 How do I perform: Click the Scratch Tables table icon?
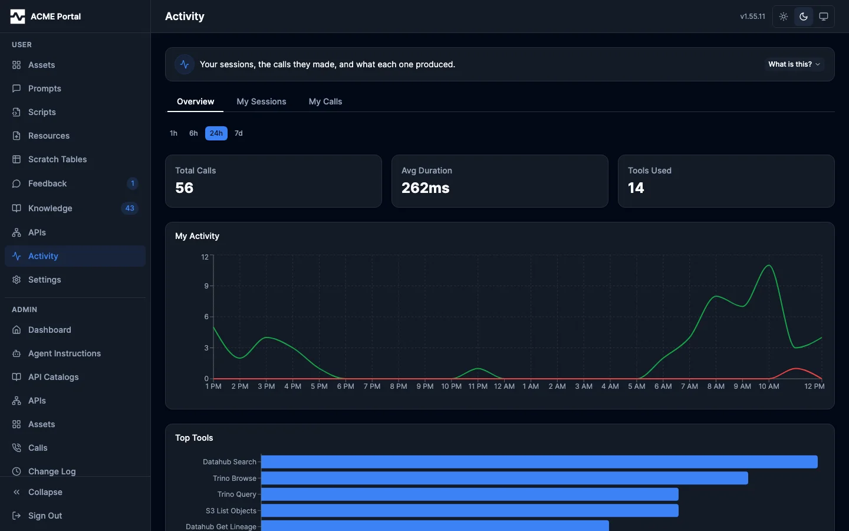point(17,159)
